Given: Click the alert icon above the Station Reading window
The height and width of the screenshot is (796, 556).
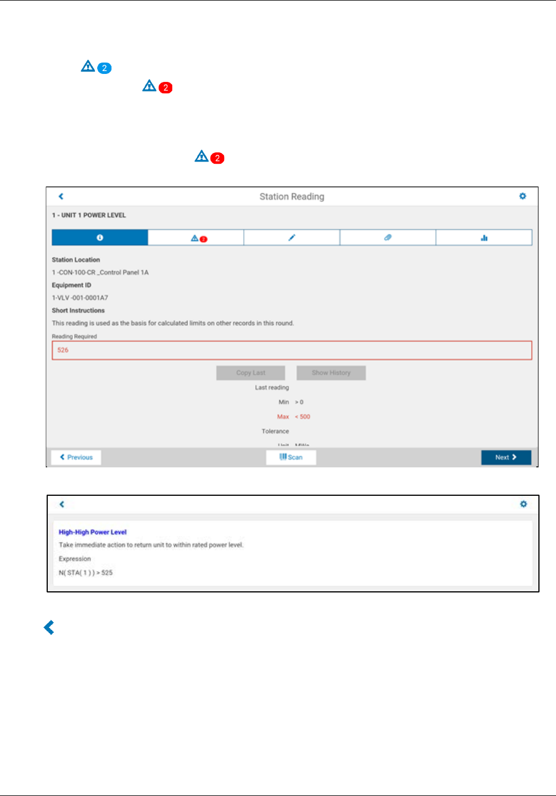Looking at the screenshot, I should point(210,157).
